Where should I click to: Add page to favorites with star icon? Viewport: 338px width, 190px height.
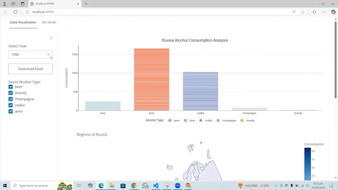tap(303, 12)
